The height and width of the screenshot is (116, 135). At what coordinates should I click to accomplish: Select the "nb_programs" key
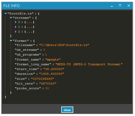(x=28, y=55)
